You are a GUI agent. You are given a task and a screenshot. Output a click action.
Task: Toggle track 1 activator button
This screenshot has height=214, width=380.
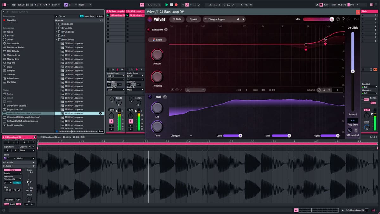111,121
